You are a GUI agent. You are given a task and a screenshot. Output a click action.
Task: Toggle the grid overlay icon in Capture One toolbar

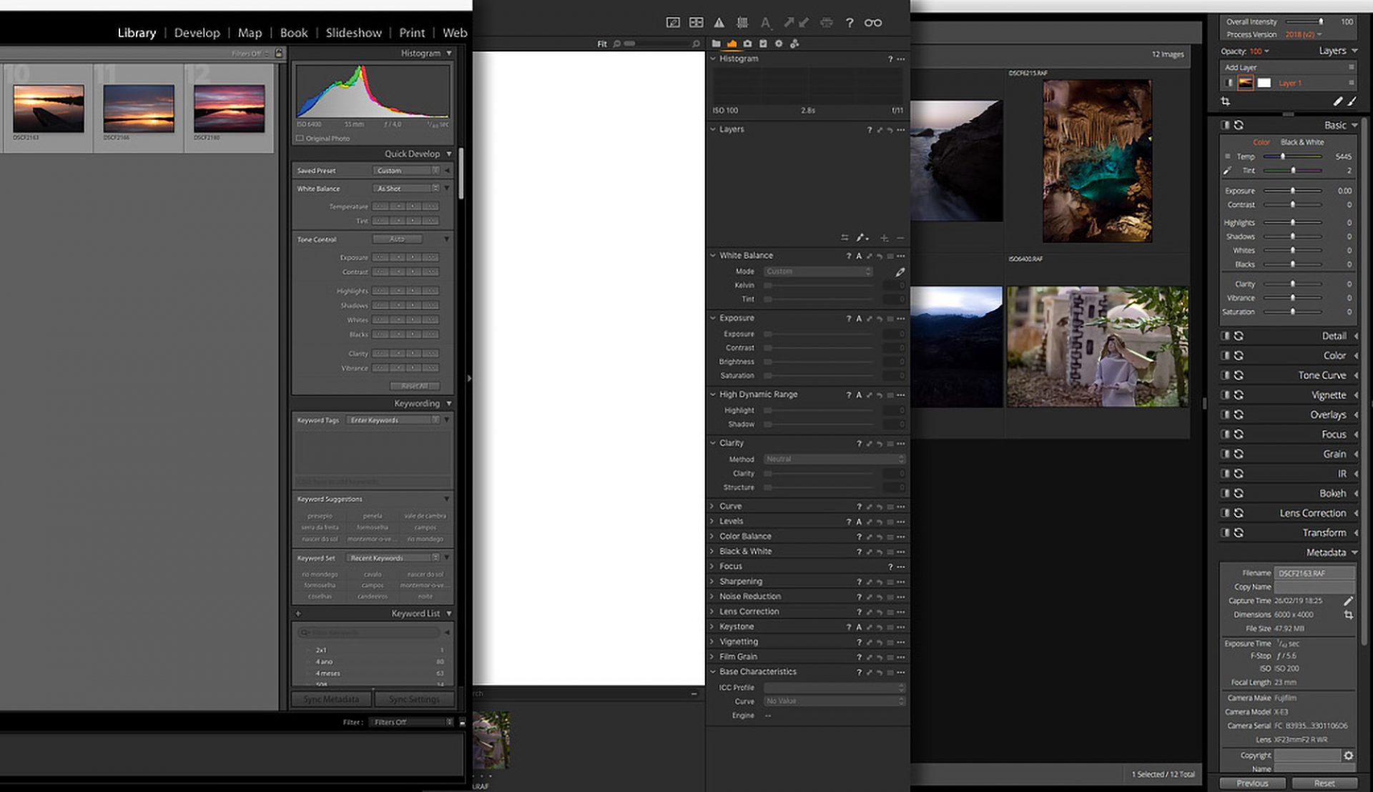click(742, 23)
